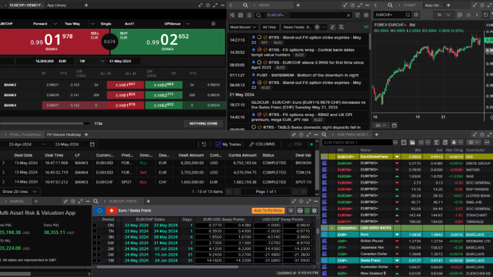This screenshot has width=493, height=277.
Task: Open EUR FWDS MON 1 list dropdown
Action: point(395,142)
